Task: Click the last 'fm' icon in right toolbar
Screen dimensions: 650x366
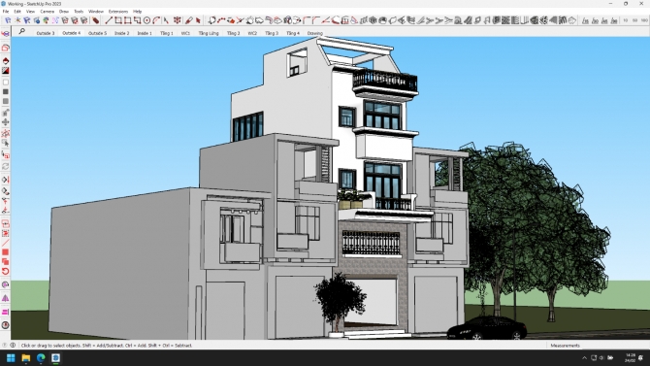Action: (614, 20)
